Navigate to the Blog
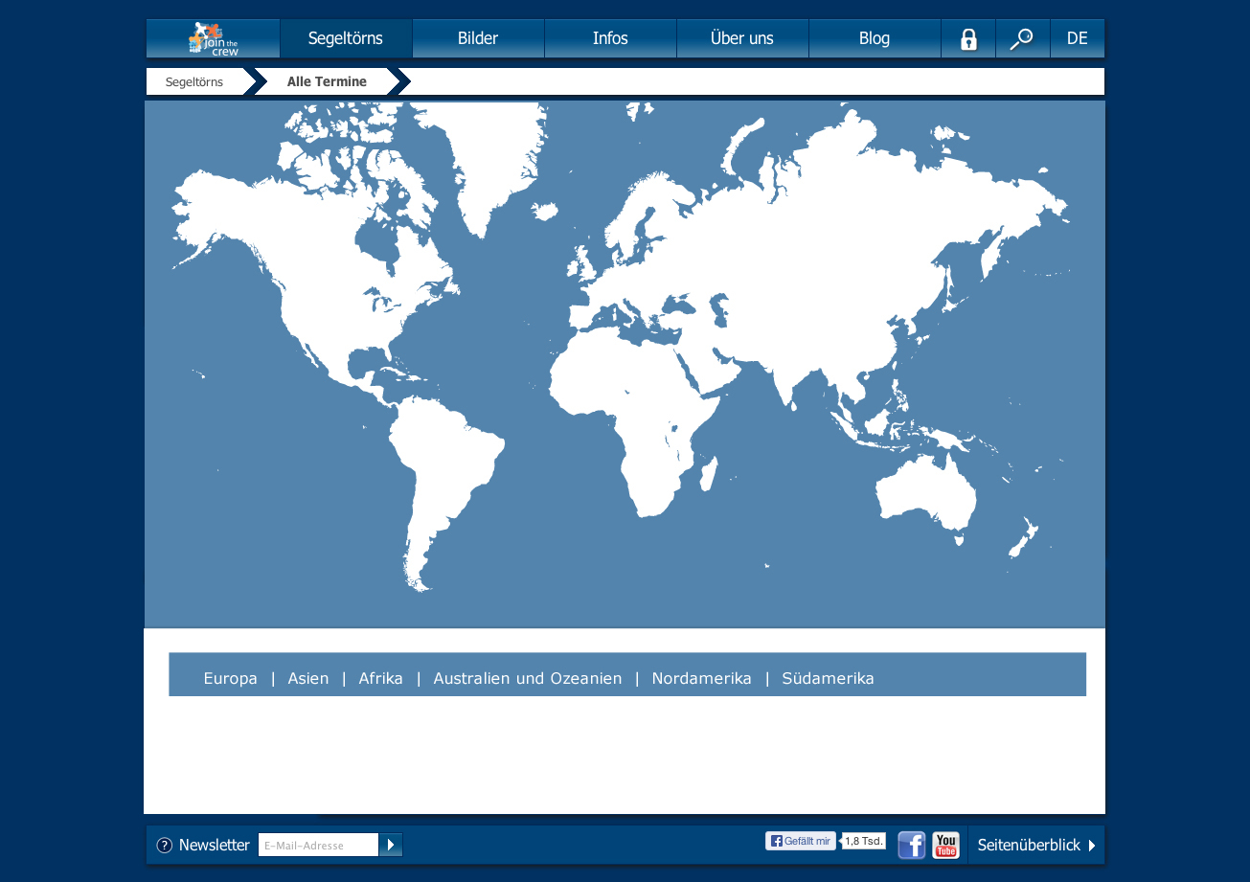1250x882 pixels. point(875,38)
